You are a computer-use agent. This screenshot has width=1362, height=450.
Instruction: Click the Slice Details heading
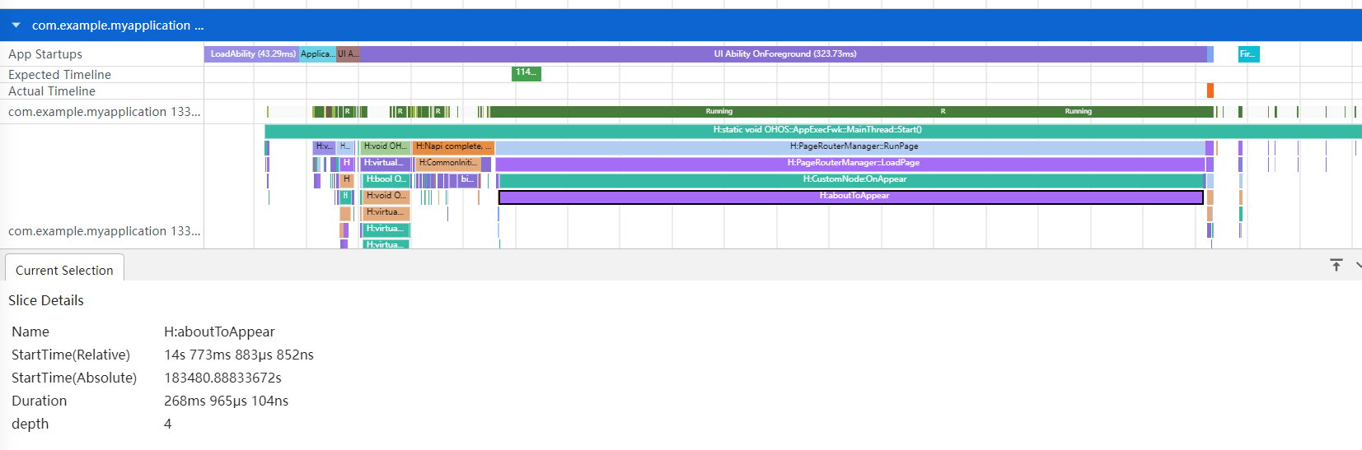(x=46, y=300)
